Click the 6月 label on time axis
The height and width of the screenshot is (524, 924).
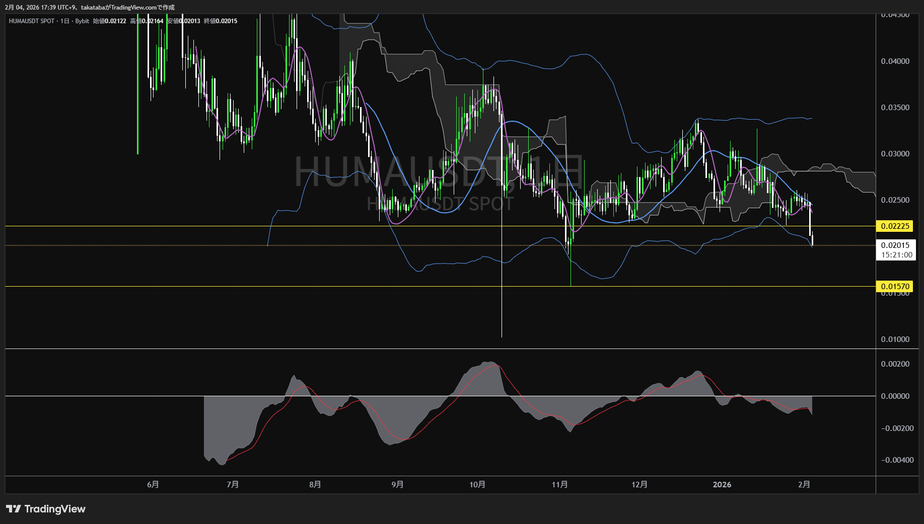coord(153,484)
